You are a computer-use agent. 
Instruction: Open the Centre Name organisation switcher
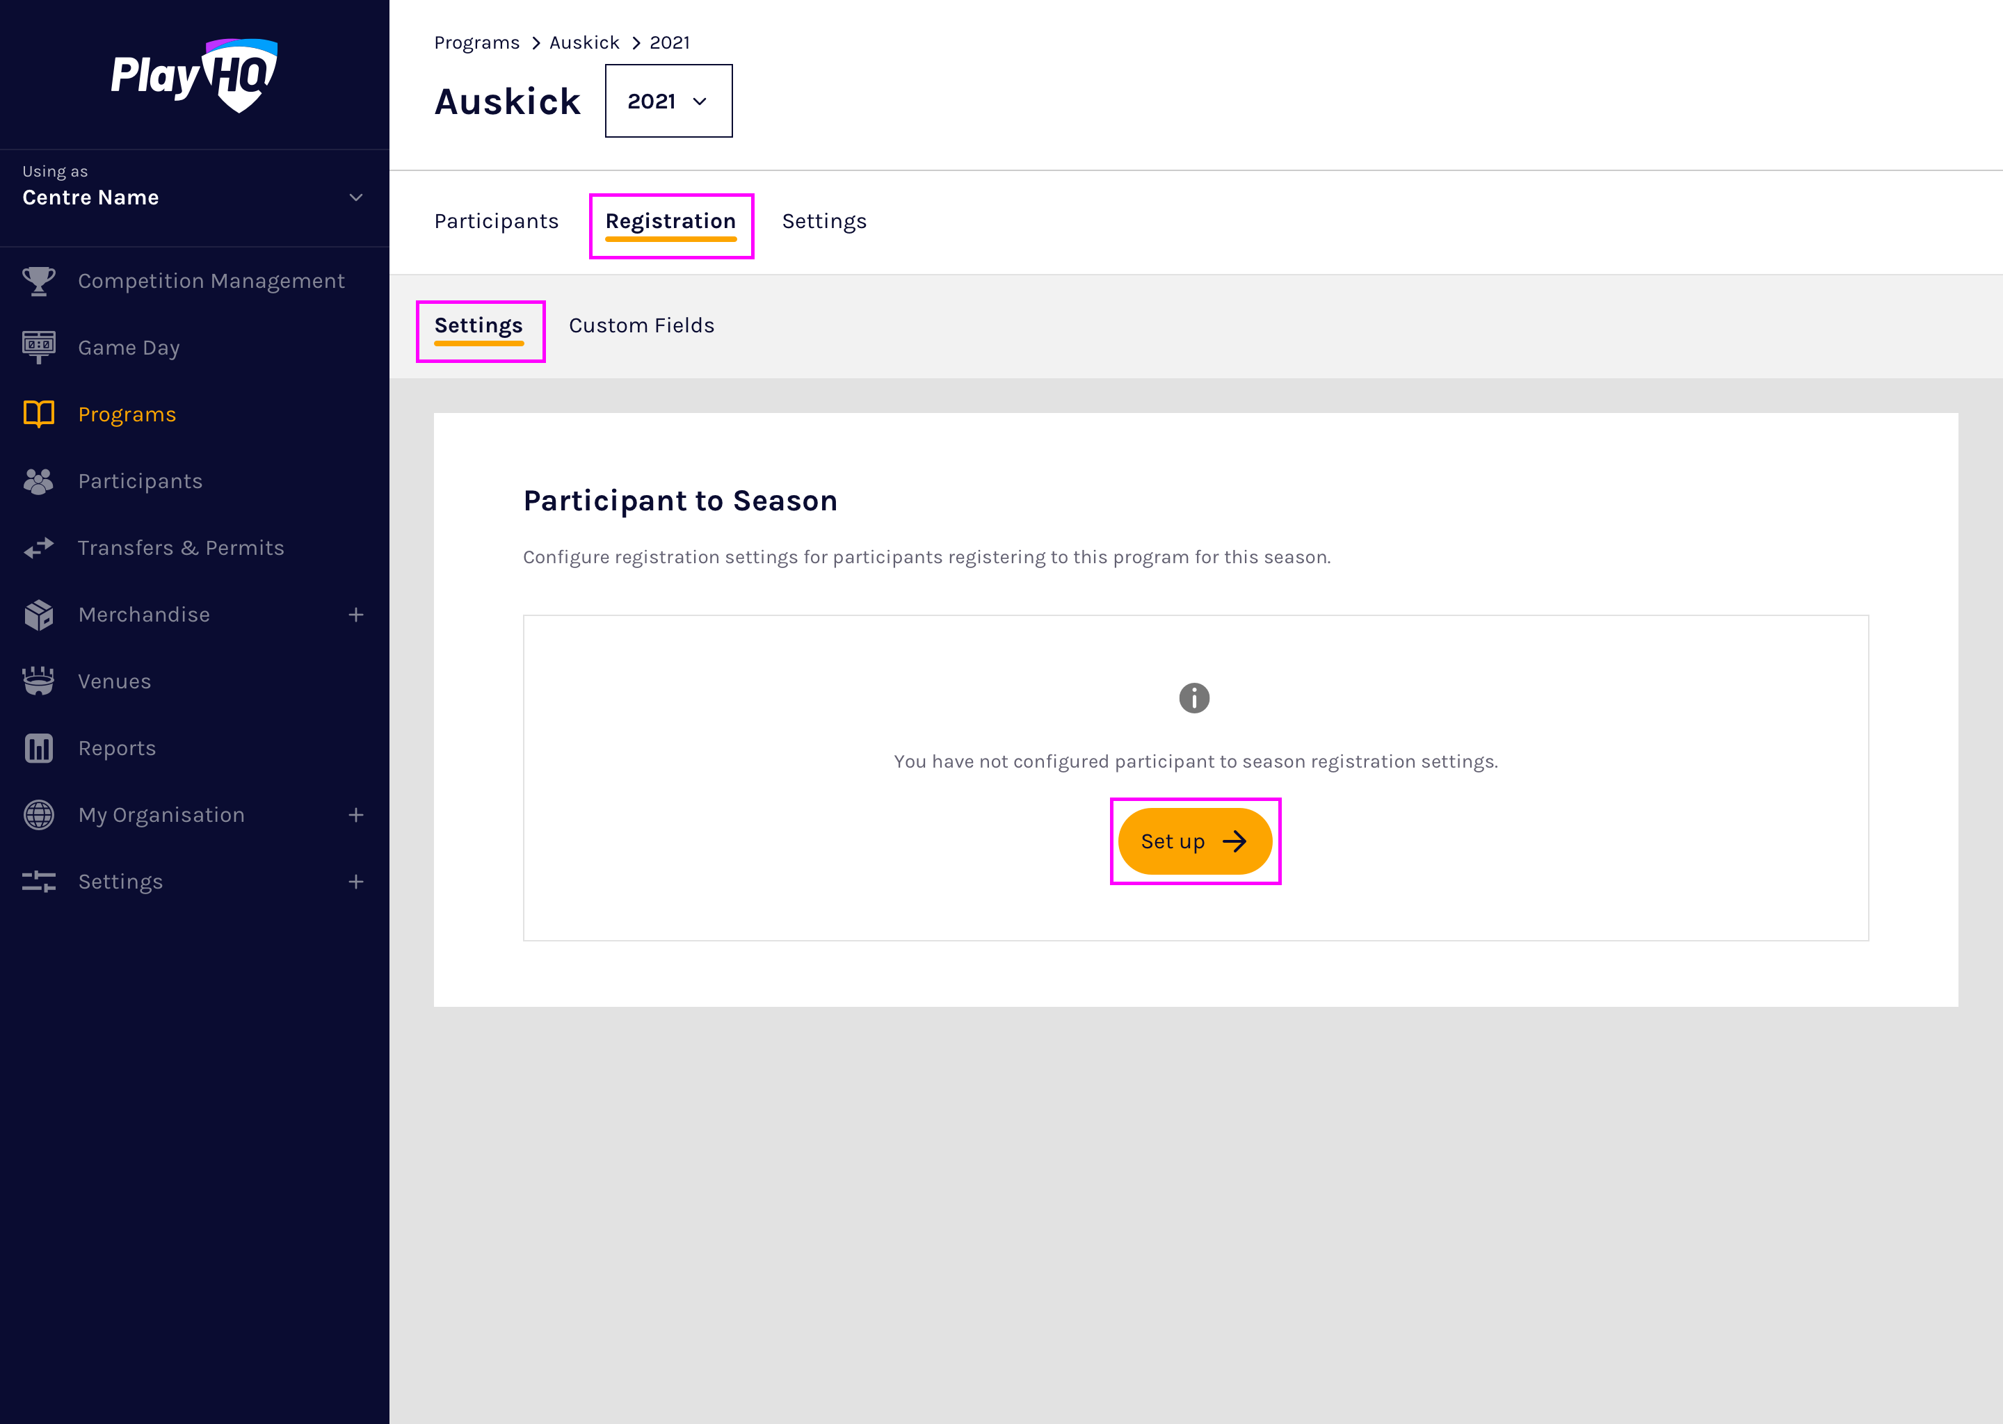coord(193,197)
